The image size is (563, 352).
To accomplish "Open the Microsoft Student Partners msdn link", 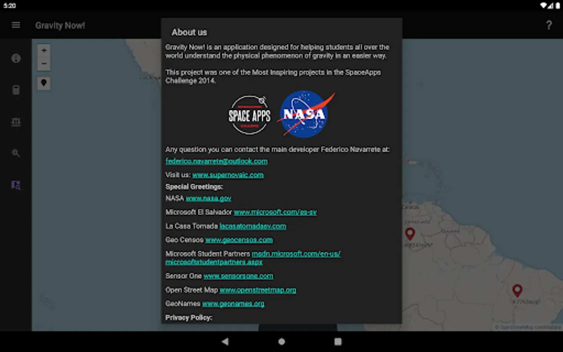I will 253,258.
